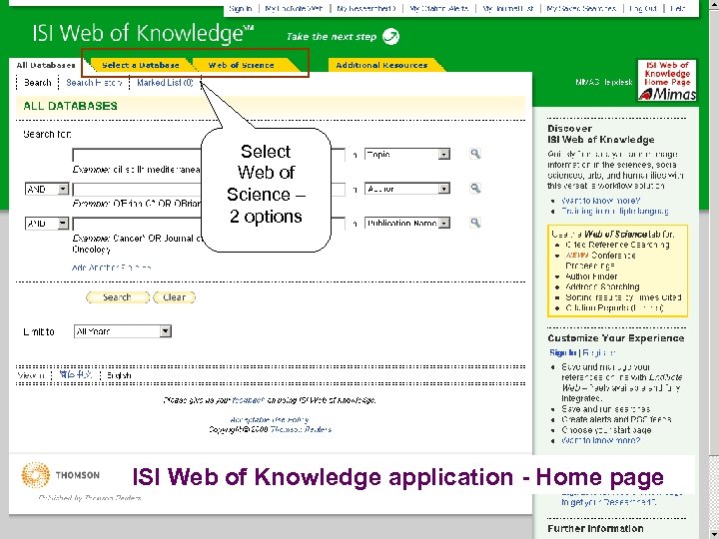Open My Saved Searches link
719x539 pixels.
point(581,8)
